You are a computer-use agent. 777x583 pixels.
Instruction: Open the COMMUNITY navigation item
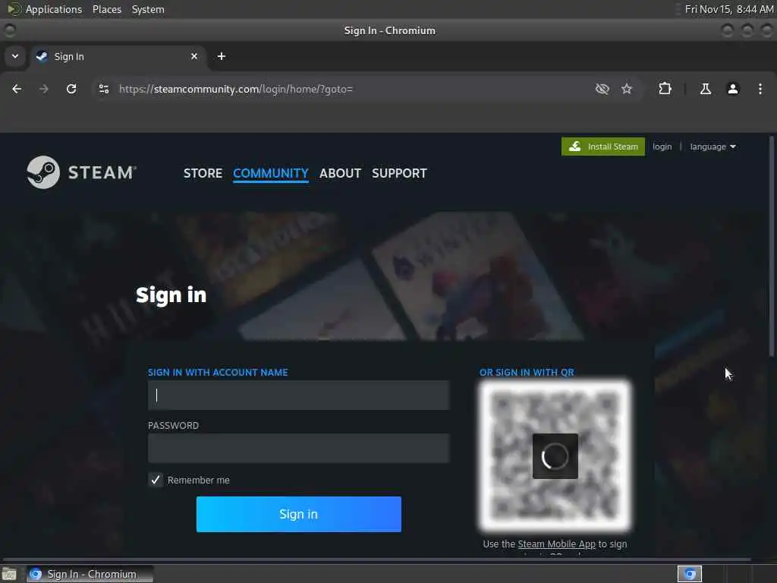click(x=271, y=173)
